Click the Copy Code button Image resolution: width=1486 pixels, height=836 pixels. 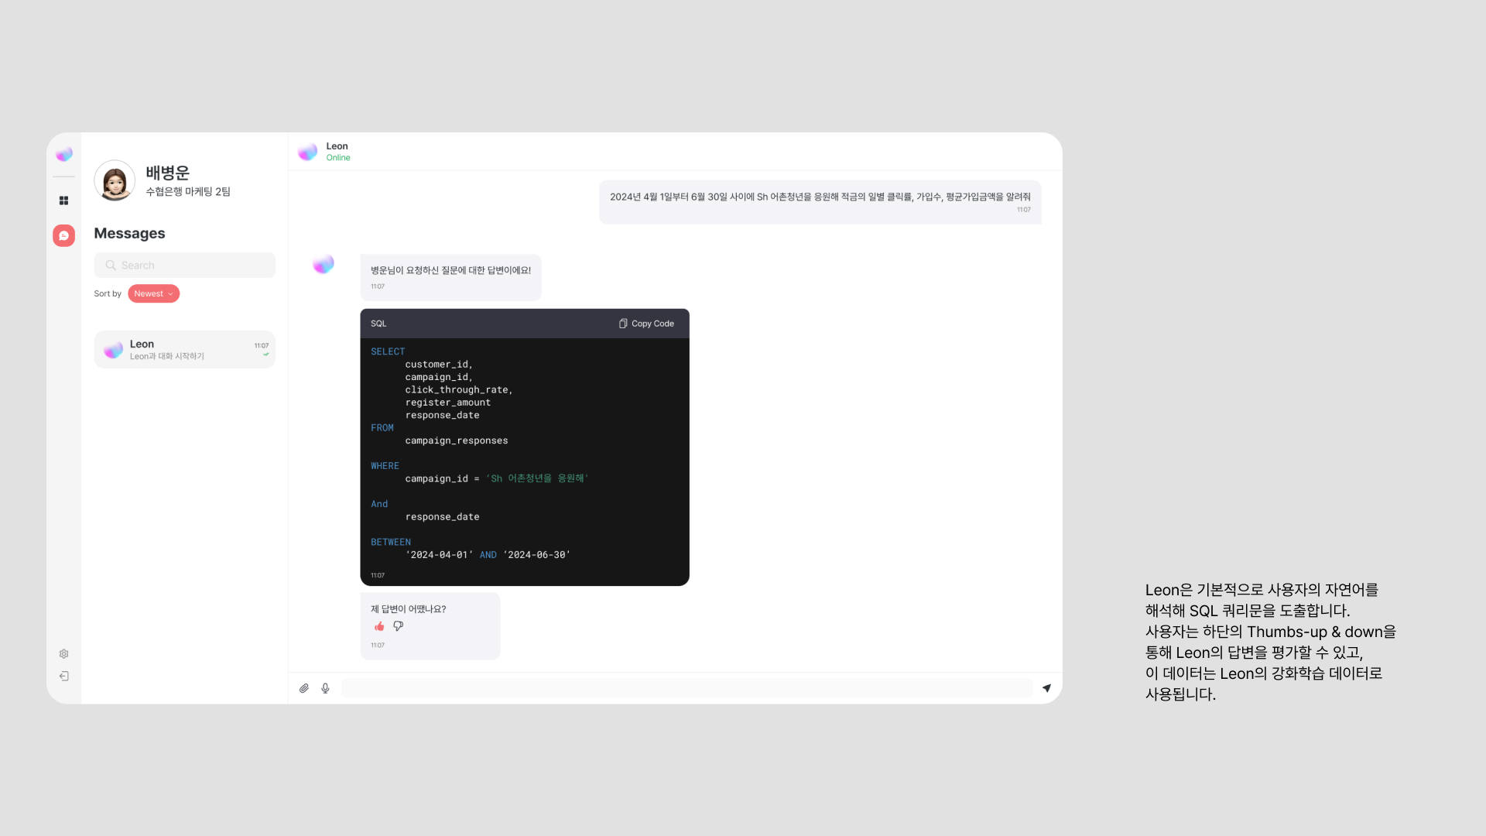(646, 324)
